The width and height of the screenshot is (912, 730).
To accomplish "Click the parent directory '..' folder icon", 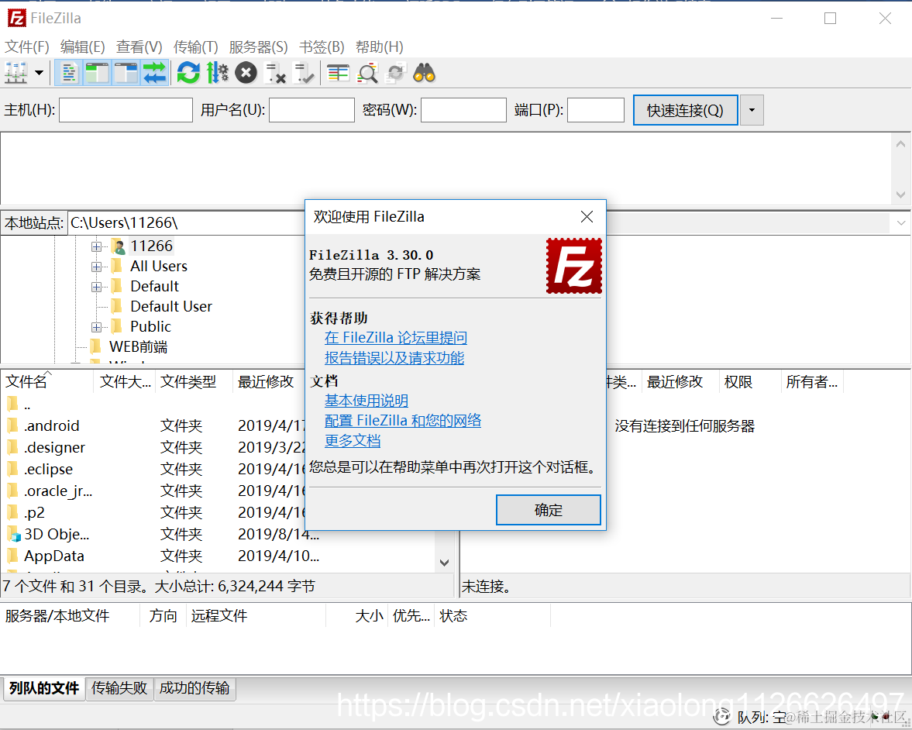I will coord(13,404).
